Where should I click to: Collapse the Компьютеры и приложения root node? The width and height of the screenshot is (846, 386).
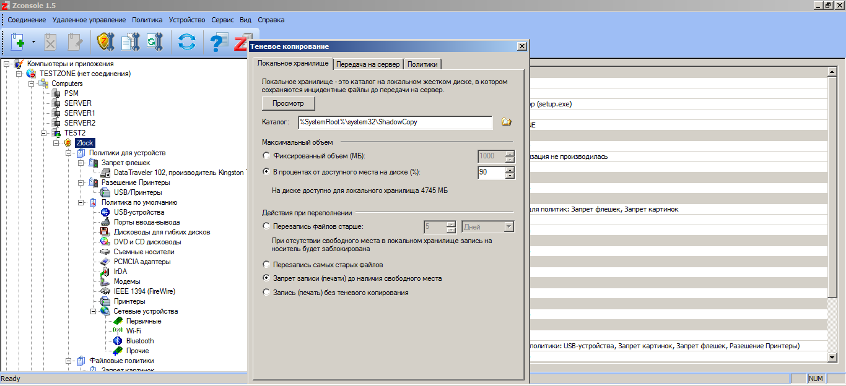[x=7, y=64]
